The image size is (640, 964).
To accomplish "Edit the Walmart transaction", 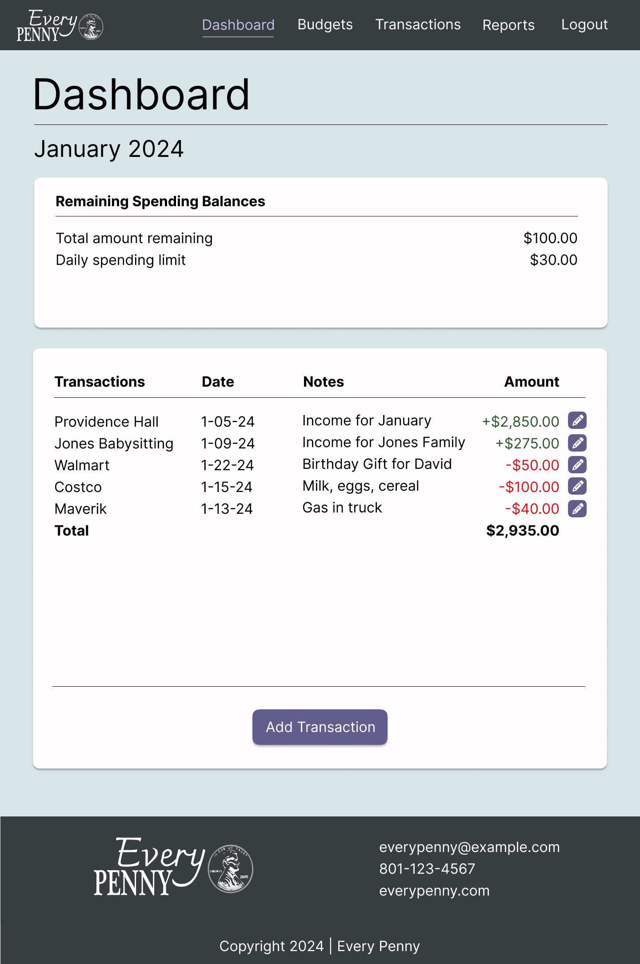I will coord(577,464).
